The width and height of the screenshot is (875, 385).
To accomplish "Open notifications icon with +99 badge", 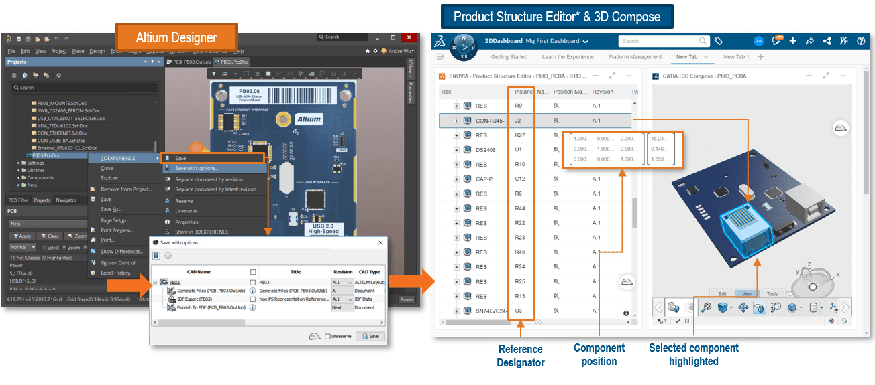I will click(x=777, y=41).
